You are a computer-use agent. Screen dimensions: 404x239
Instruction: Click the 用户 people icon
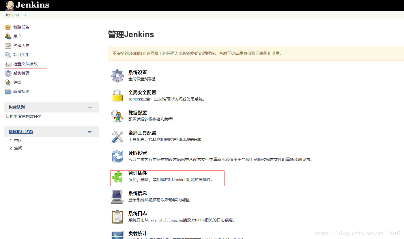tap(8, 36)
